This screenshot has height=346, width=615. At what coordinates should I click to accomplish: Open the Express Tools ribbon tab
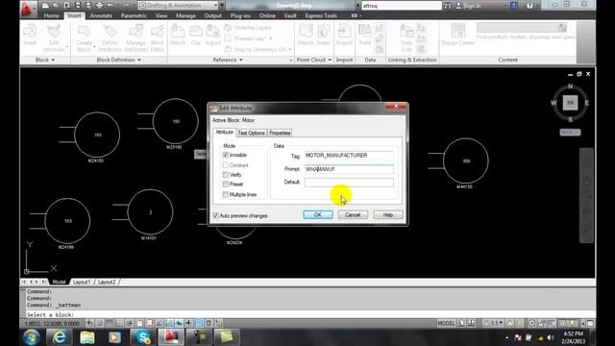click(x=321, y=15)
